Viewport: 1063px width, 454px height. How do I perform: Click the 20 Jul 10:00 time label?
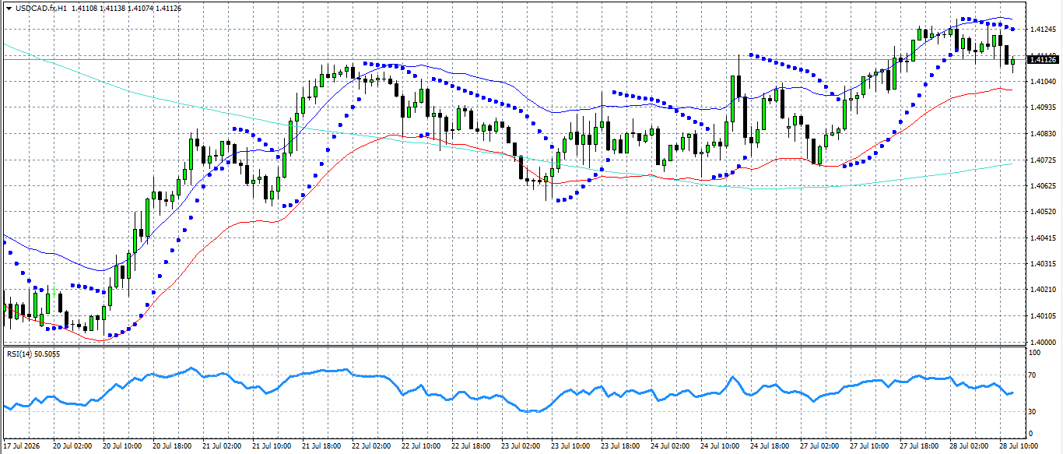pos(124,447)
